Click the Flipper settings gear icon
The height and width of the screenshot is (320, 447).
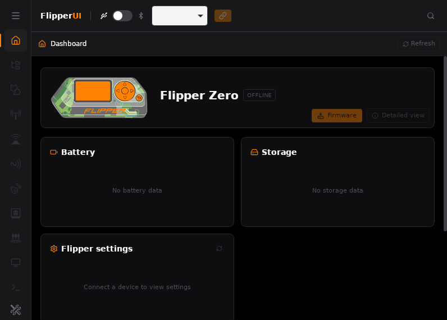(x=54, y=249)
